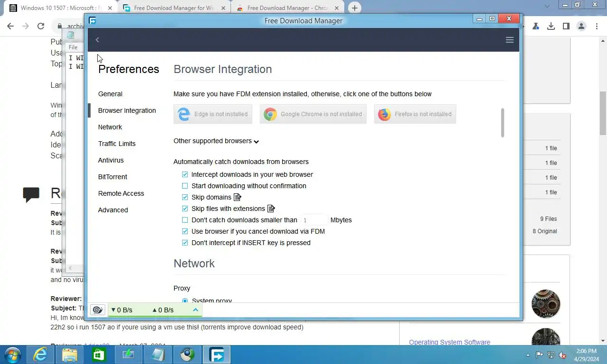This screenshot has height=364, width=607.
Task: Click the FDM preferences vertical scrollbar
Action: click(x=502, y=123)
